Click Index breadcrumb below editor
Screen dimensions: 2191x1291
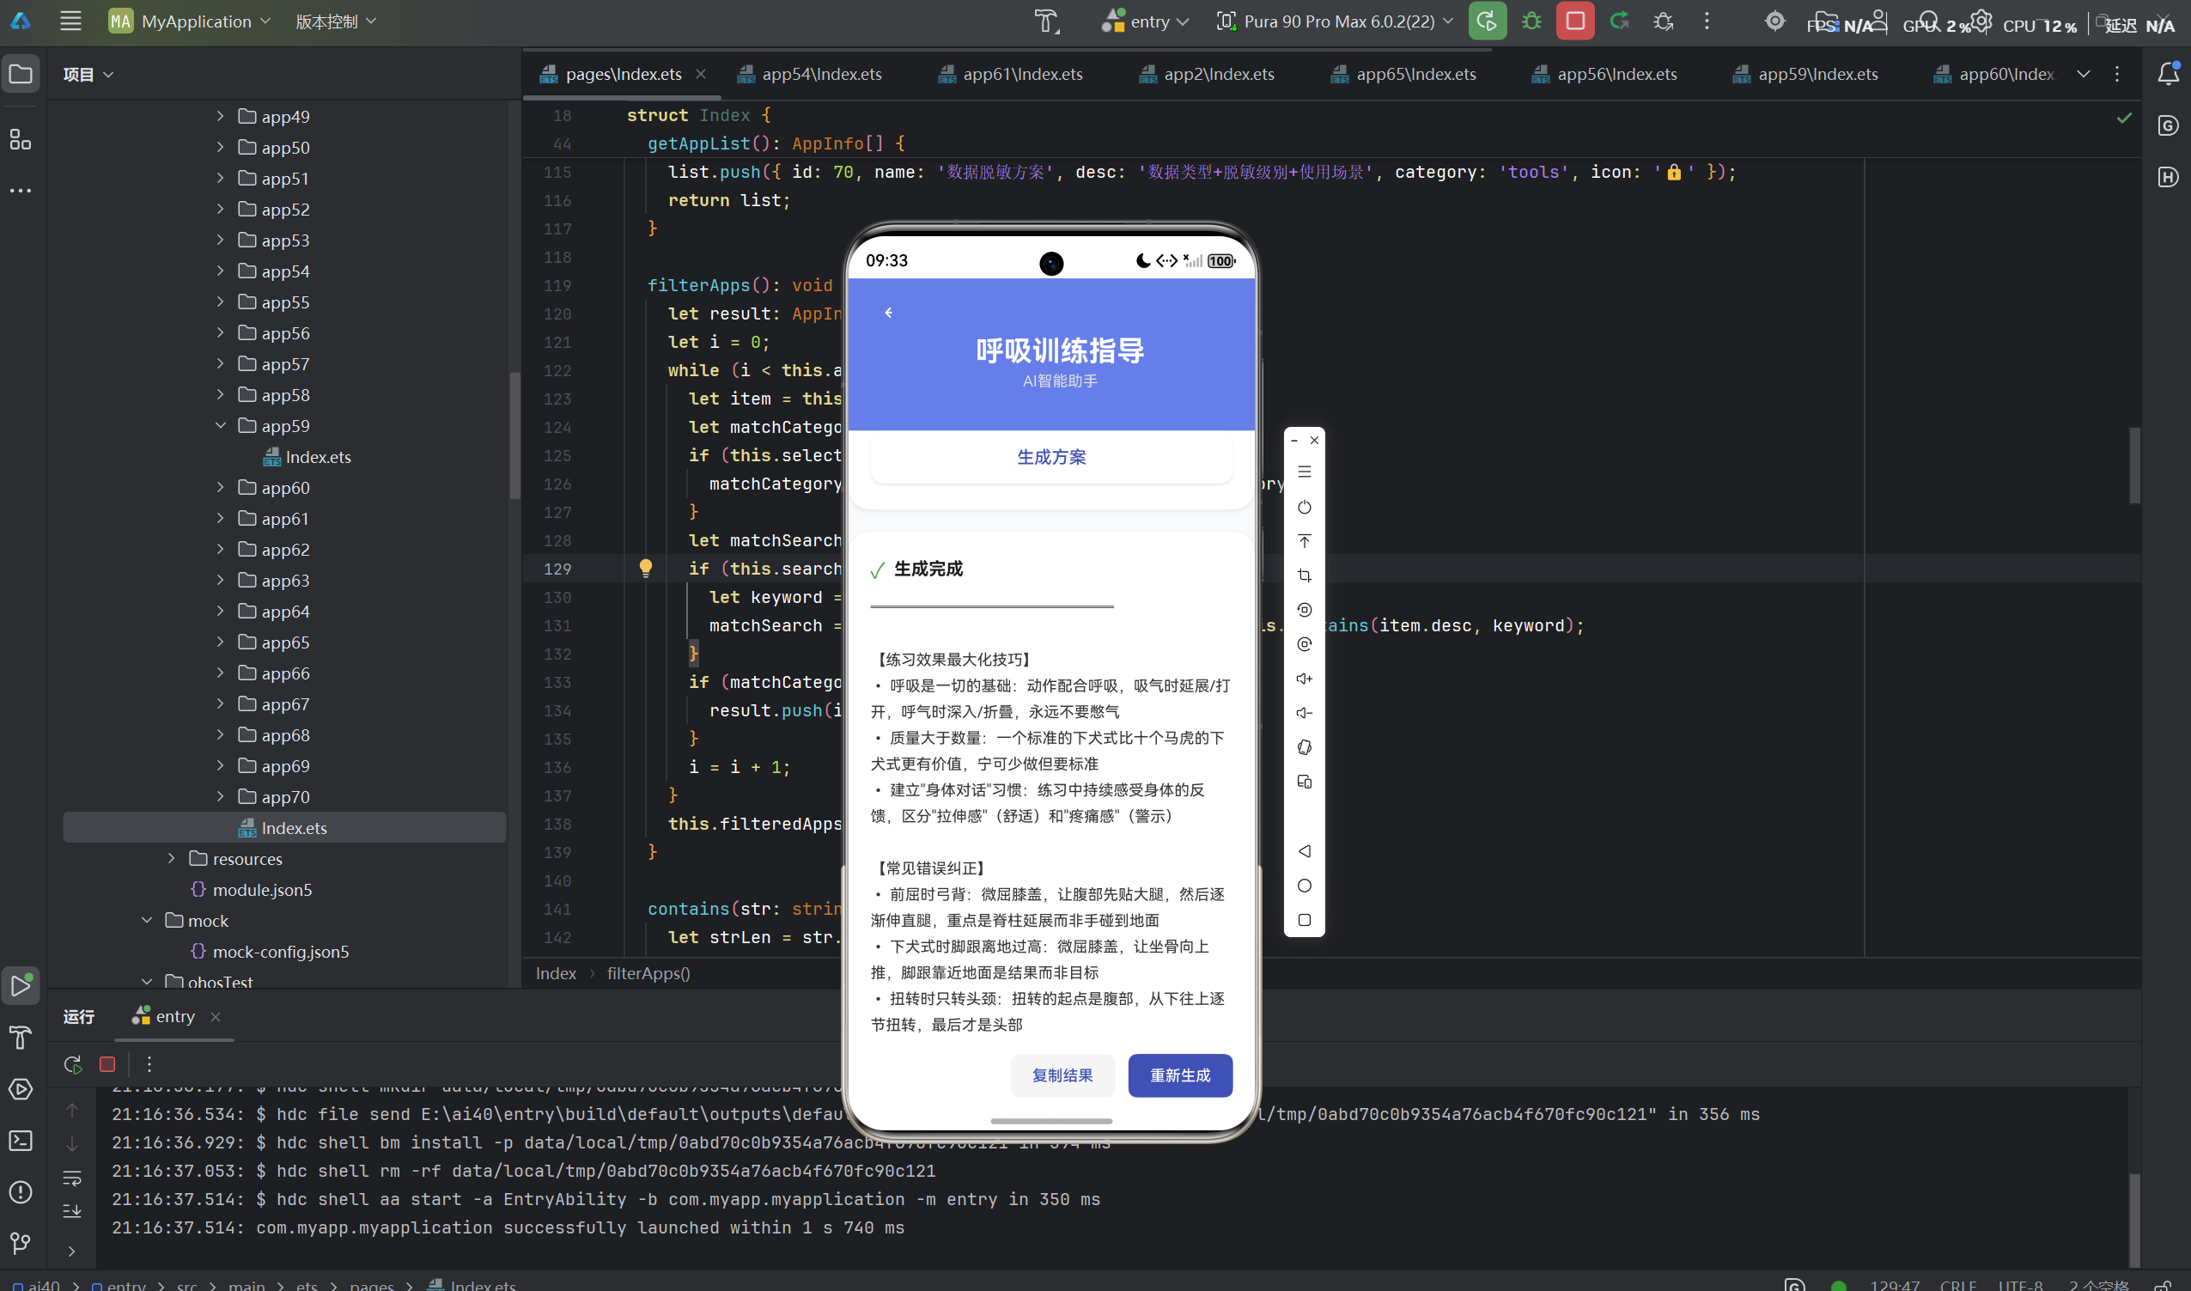tap(556, 972)
